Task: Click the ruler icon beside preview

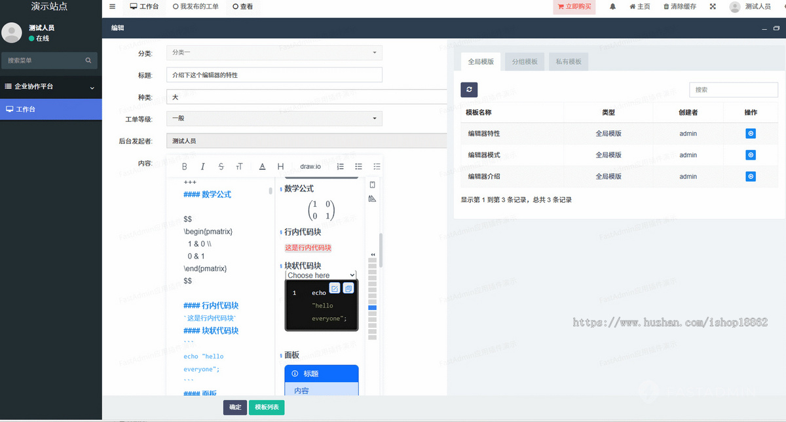Action: (373, 199)
